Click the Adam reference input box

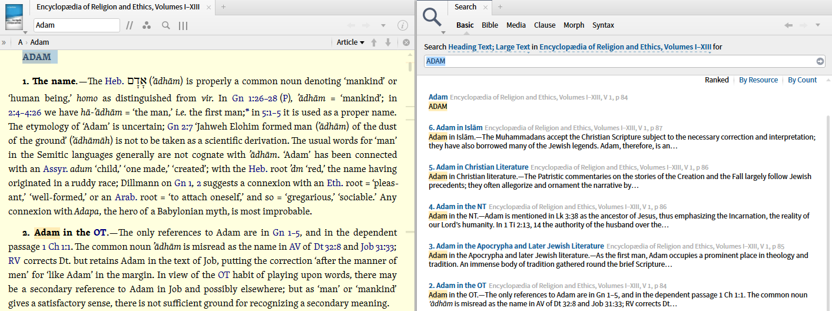point(77,25)
